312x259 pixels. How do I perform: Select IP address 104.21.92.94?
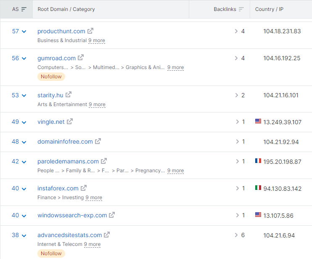click(x=281, y=142)
